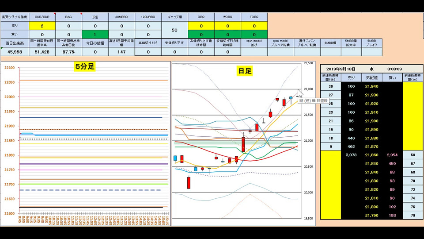Click the 5-day average range value 147
This screenshot has width=424, height=239.
tap(122, 52)
